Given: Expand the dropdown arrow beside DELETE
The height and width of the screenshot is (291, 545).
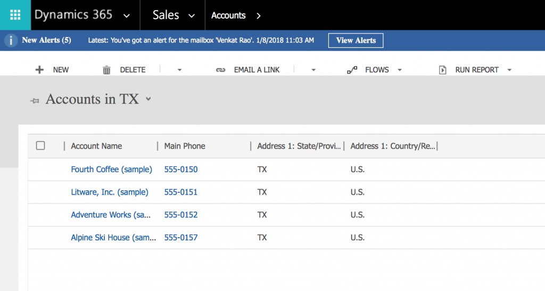Looking at the screenshot, I should [179, 70].
